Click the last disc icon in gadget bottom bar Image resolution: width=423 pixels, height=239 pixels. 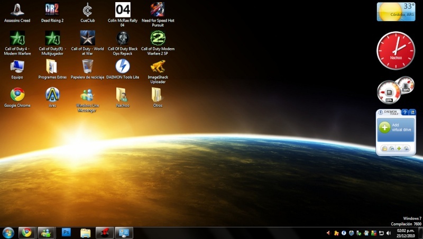406,149
